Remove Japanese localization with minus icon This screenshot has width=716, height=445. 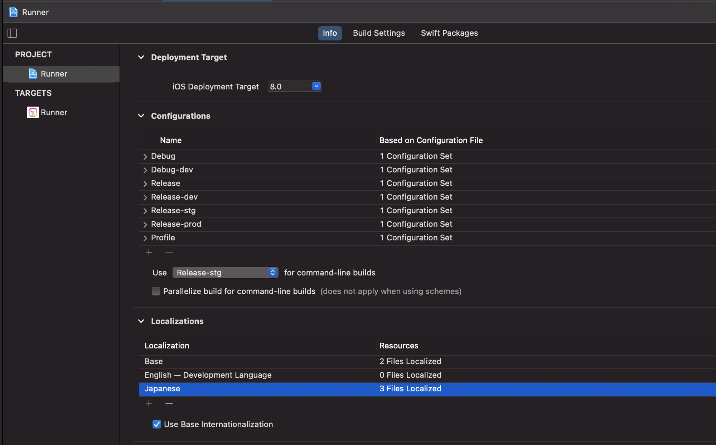point(169,404)
